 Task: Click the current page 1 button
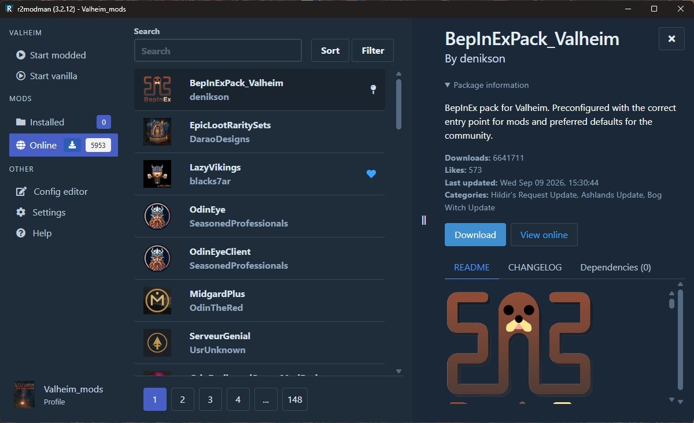(x=155, y=399)
